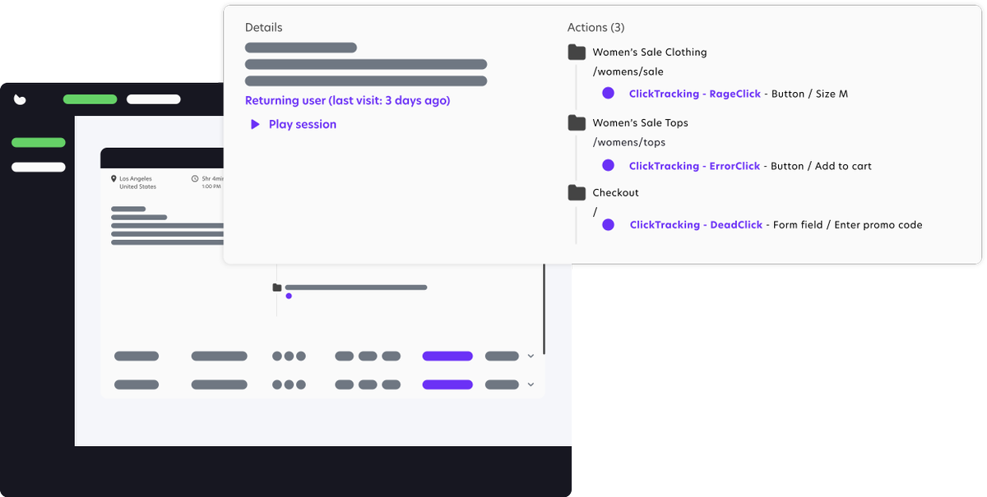The image size is (987, 497).
Task: Click the Women's Sale Tops page title
Action: [641, 122]
